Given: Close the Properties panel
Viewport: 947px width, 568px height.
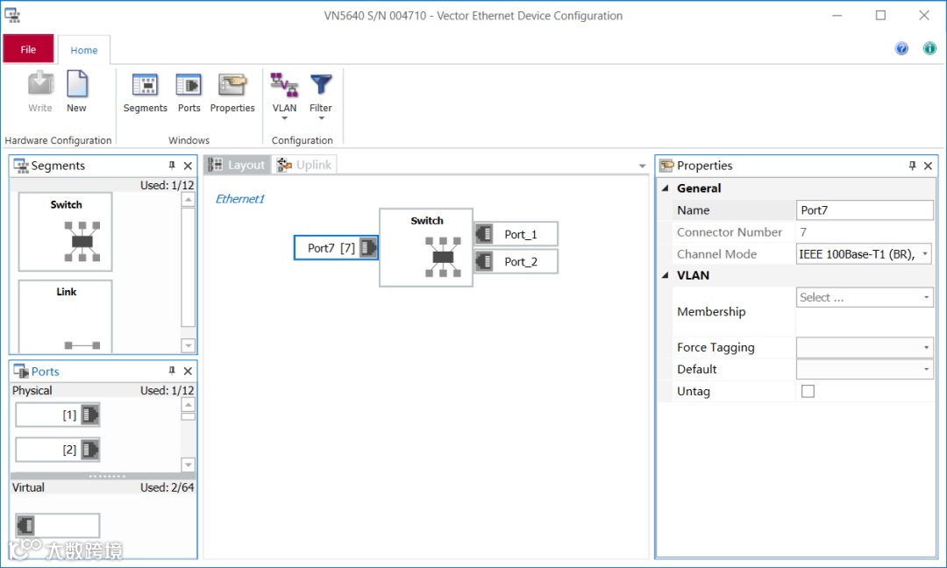Looking at the screenshot, I should 929,166.
